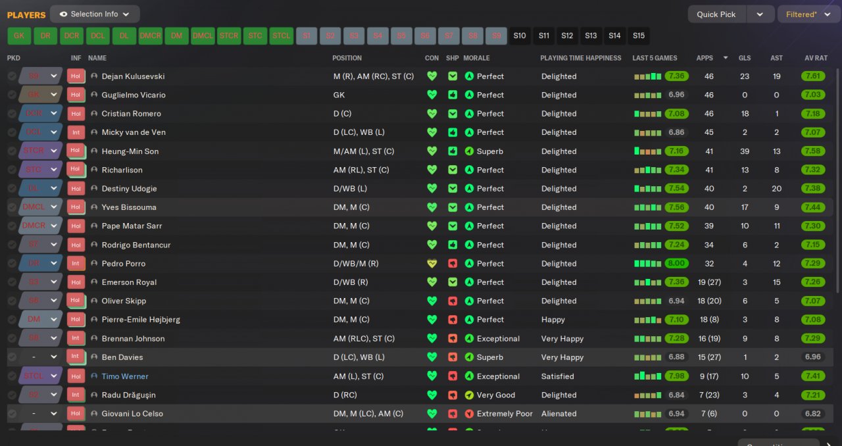The image size is (842, 446).
Task: Click the sharpness icon on Emerson Royal's row
Action: pos(453,282)
